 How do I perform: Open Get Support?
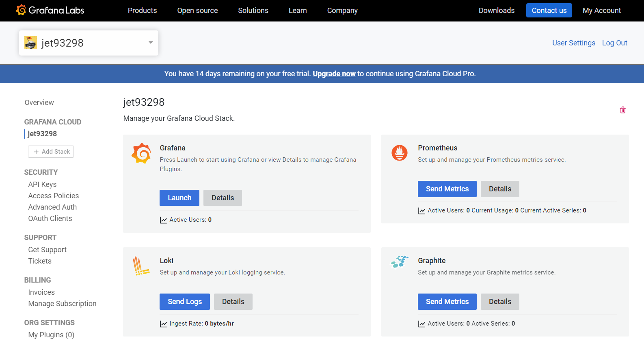coord(47,250)
